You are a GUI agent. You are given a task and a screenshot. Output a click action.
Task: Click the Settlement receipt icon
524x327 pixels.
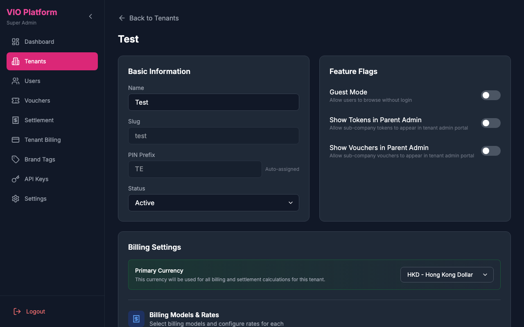point(16,120)
